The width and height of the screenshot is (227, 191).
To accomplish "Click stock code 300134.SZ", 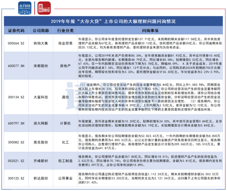I will click(16, 97).
